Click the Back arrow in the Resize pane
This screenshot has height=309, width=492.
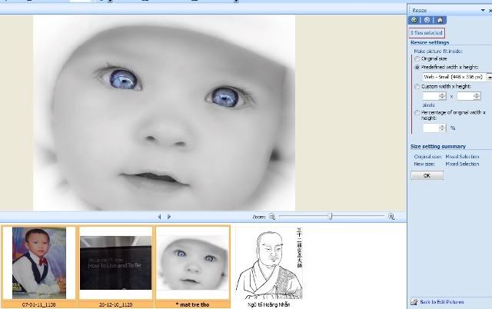(414, 20)
